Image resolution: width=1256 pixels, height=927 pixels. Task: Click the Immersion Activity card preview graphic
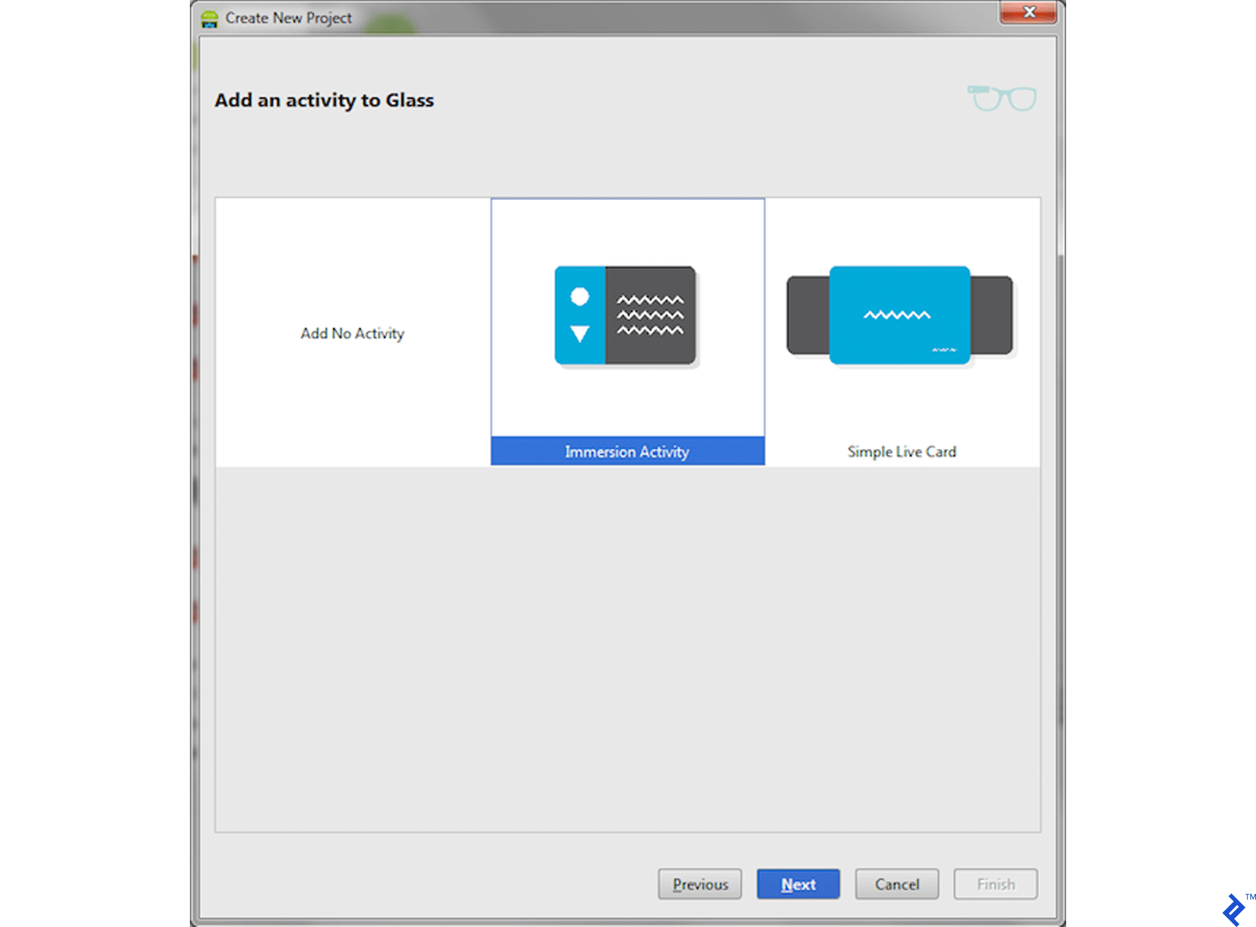coord(626,315)
